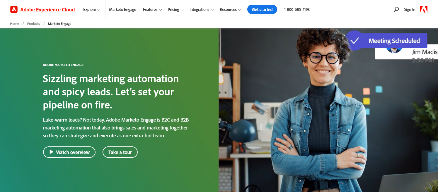Expand the Features dropdown
The height and width of the screenshot is (192, 438).
(x=152, y=9)
